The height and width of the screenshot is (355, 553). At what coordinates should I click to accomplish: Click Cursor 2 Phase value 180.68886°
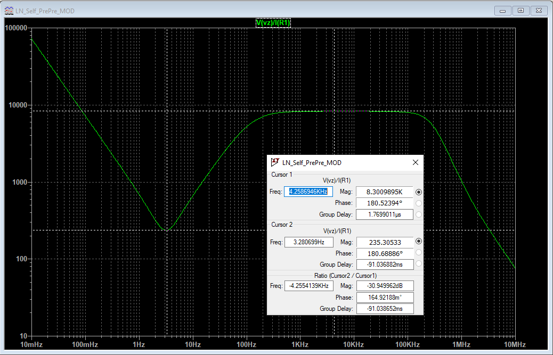point(385,253)
